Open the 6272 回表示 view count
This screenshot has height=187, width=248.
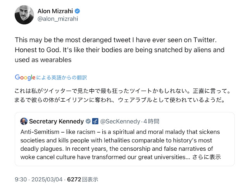tap(82, 179)
